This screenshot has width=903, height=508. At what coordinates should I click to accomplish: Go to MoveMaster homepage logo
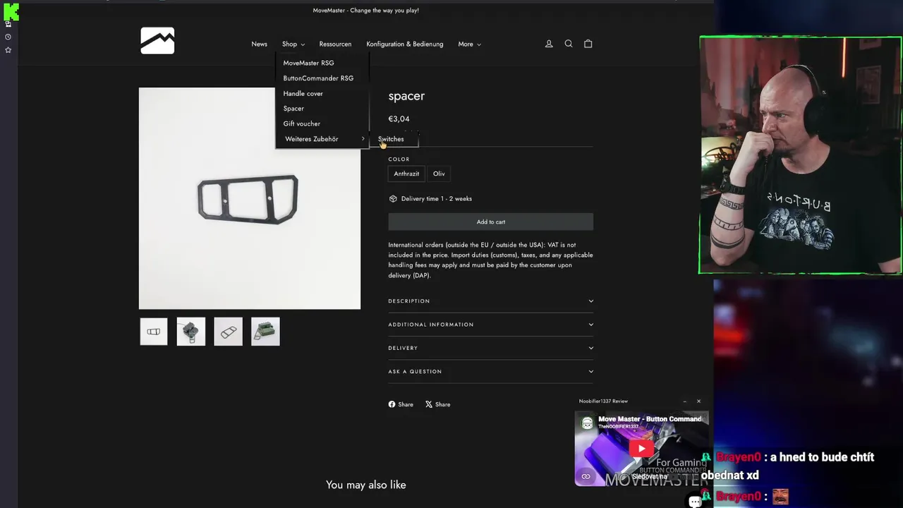coord(157,41)
